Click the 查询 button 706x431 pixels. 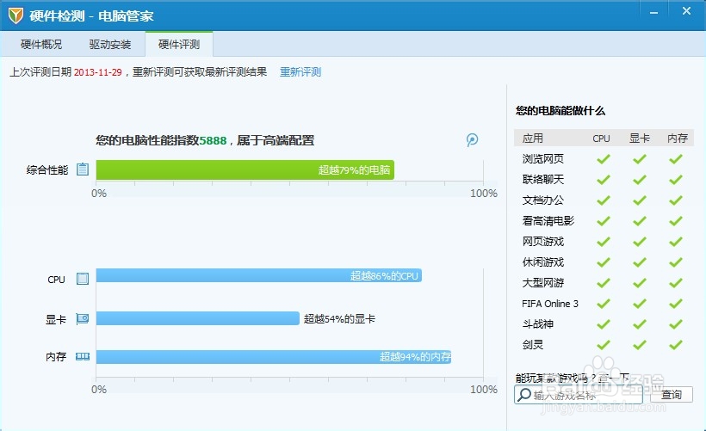(x=672, y=395)
